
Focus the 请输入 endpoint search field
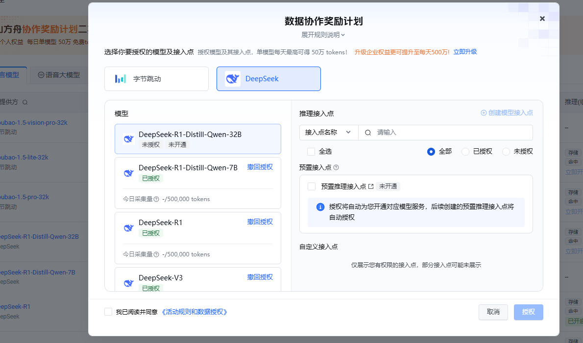[x=445, y=133]
